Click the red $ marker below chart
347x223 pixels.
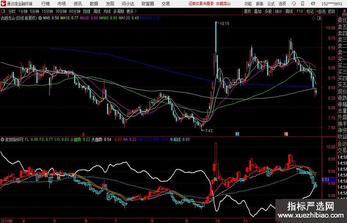pos(83,134)
